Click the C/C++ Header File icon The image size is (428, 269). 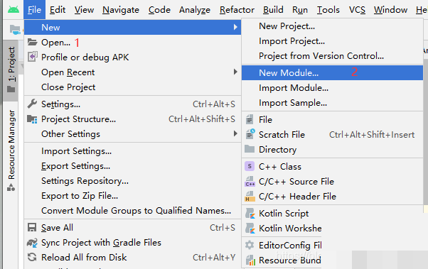250,196
